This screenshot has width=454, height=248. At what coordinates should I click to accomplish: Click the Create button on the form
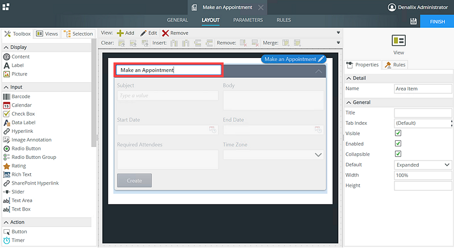pos(134,180)
